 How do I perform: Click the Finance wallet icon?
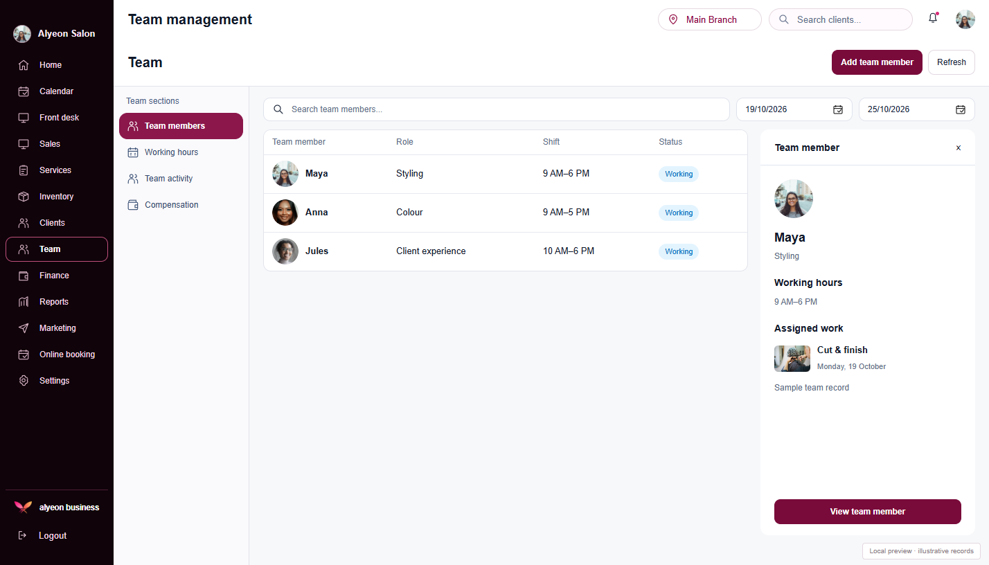point(24,276)
